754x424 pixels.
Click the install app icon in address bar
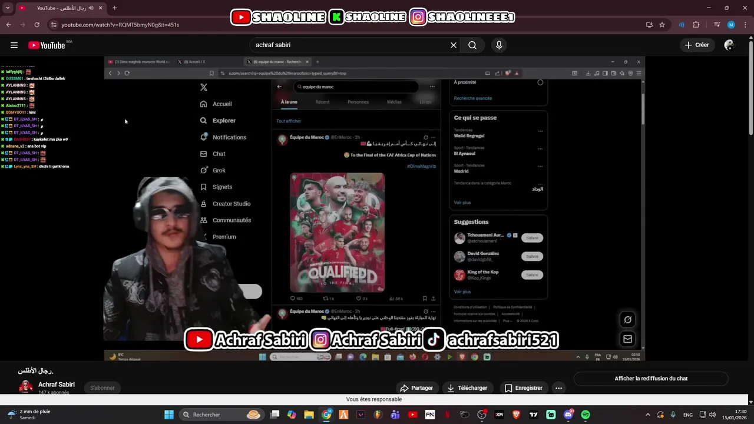coord(649,25)
